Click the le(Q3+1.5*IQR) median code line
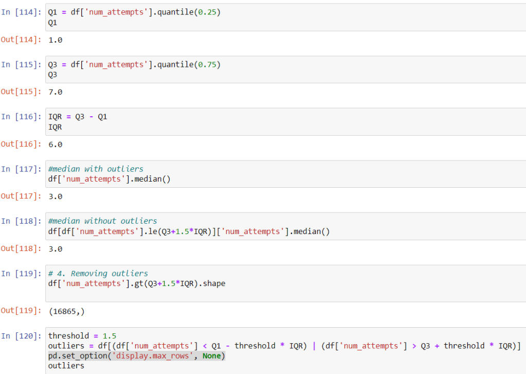The image size is (526, 374). pos(188,231)
